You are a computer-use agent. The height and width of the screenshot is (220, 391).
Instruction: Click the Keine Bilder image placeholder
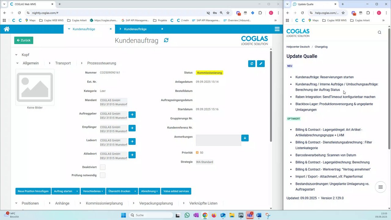coord(35,87)
